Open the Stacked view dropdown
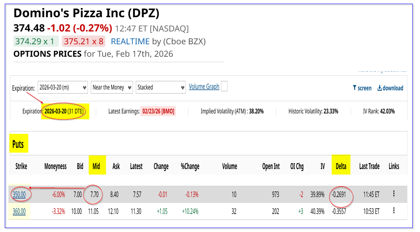This screenshot has height=232, width=420. (x=161, y=87)
